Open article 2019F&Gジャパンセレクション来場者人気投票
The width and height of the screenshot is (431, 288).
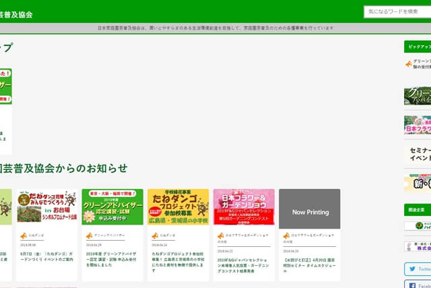click(x=243, y=266)
